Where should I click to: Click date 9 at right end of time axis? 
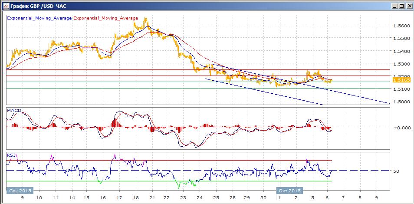(376, 197)
